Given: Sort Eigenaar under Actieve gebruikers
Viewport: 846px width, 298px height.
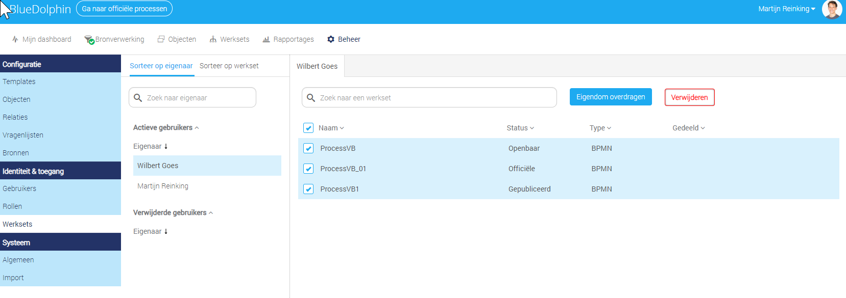Looking at the screenshot, I should coord(151,146).
